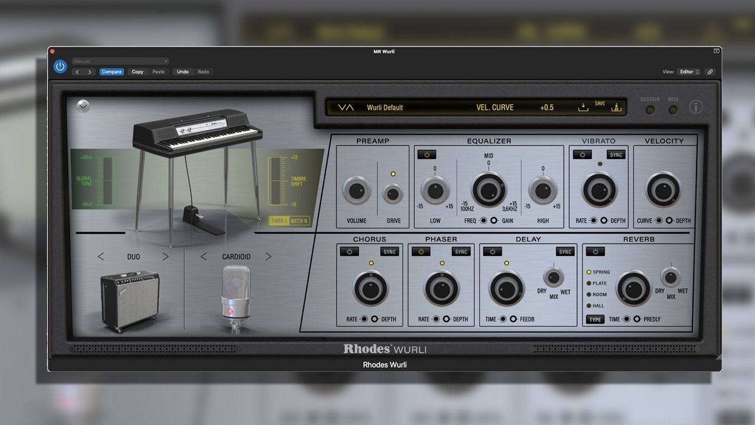Switch to the MECH N tab under Timbre Shift
Image resolution: width=755 pixels, height=425 pixels.
click(300, 221)
